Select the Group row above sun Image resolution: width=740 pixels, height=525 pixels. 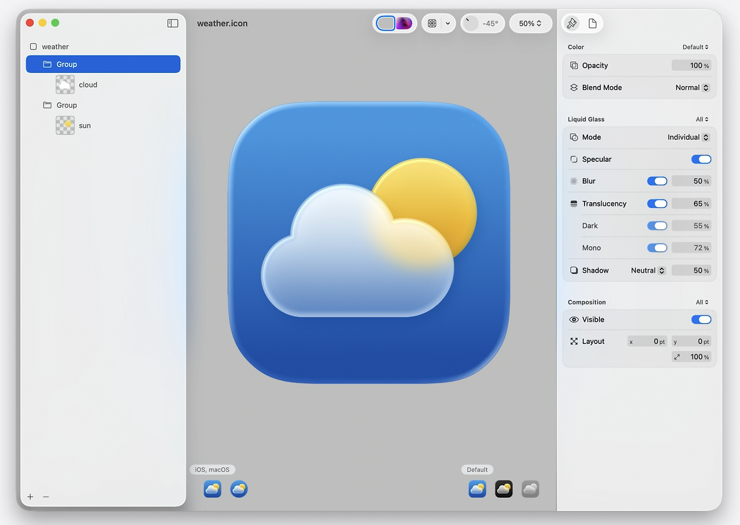point(103,105)
